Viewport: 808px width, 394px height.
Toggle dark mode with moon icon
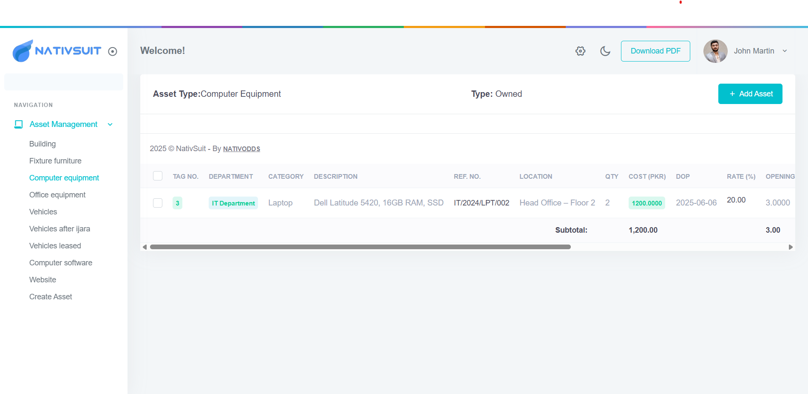pos(605,51)
